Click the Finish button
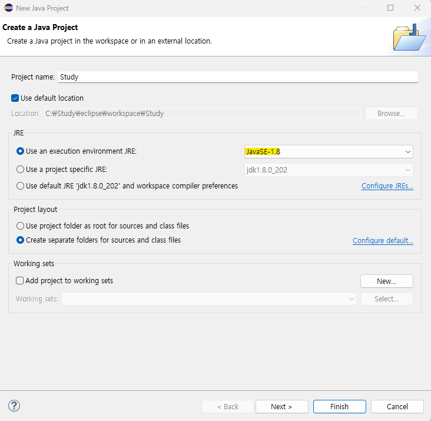Screen dimensions: 431x421 pyautogui.click(x=340, y=406)
